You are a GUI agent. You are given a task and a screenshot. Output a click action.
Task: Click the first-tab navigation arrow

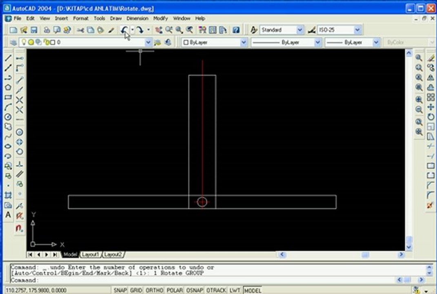click(30, 254)
